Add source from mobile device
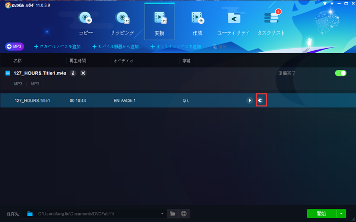Viewport: 356px width, 222px height. coord(115,47)
